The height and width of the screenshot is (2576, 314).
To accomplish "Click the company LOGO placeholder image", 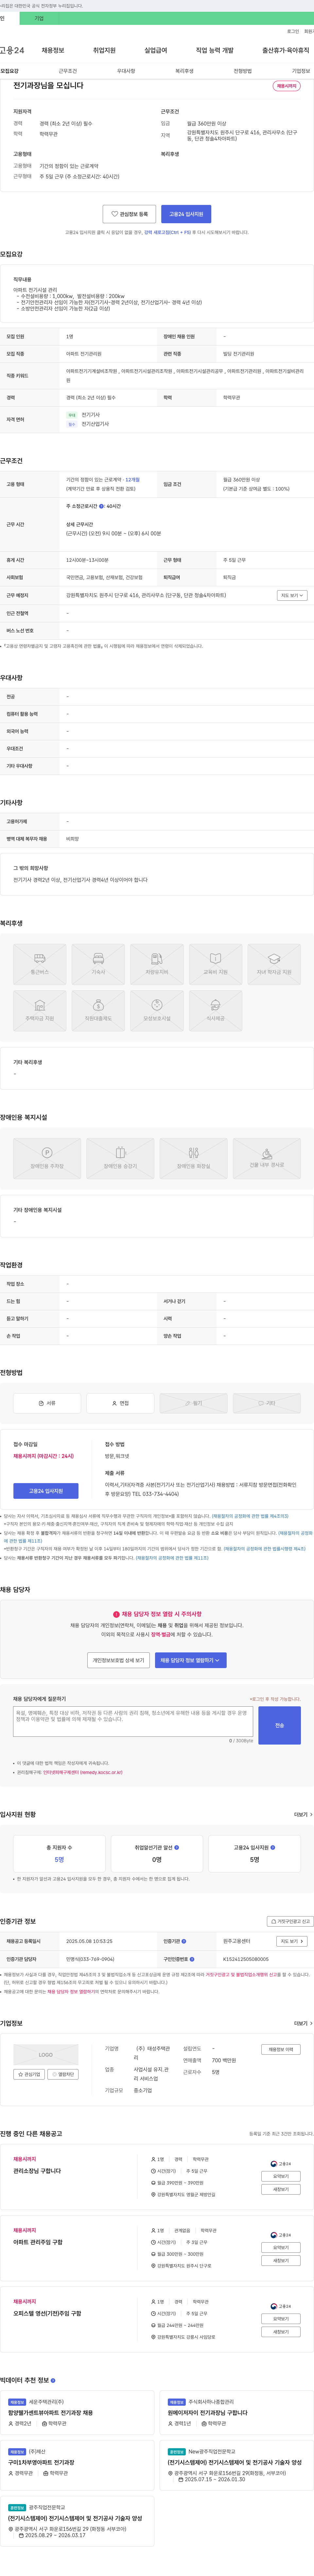I will click(46, 2055).
